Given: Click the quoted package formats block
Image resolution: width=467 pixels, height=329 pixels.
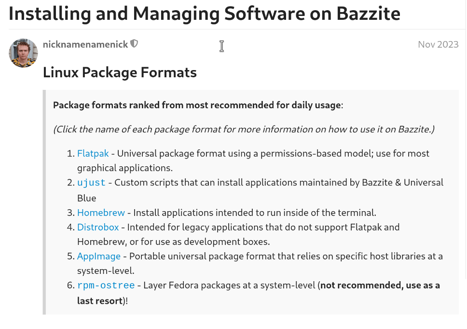Looking at the screenshot, I should click(x=251, y=203).
